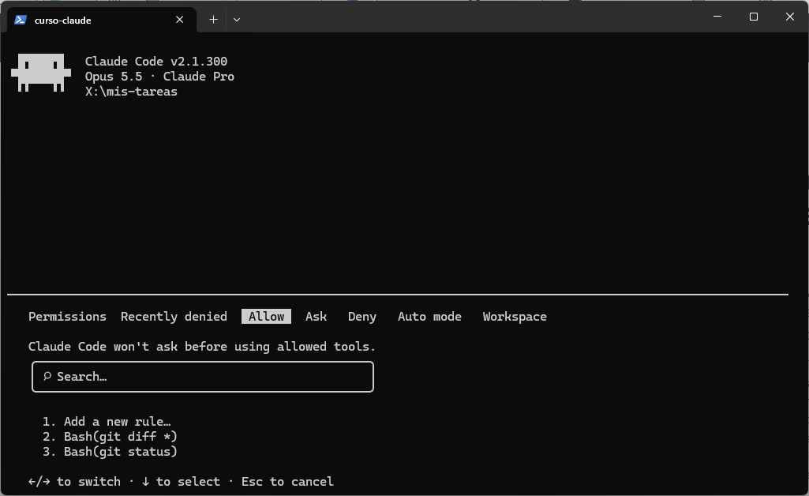Click the magnifier icon in the search box

[x=47, y=376]
